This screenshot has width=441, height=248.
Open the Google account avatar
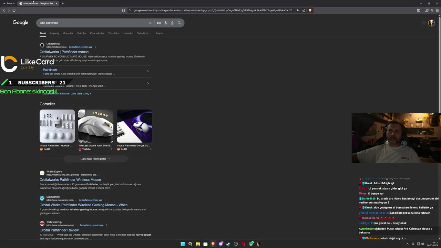tap(431, 23)
